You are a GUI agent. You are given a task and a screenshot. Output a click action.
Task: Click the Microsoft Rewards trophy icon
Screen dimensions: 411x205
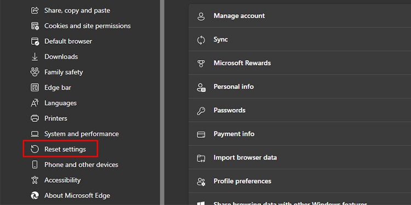(x=201, y=63)
